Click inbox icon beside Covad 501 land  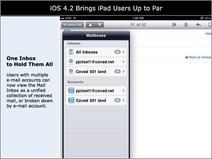(71, 72)
